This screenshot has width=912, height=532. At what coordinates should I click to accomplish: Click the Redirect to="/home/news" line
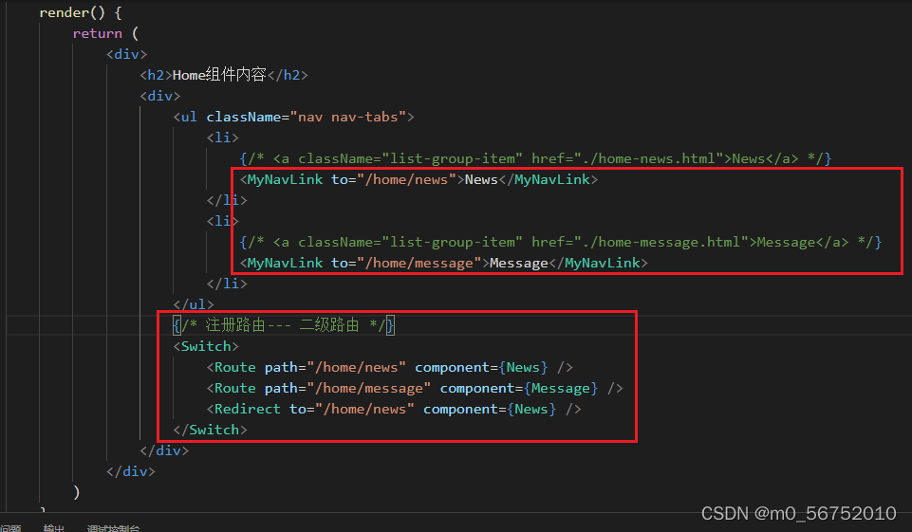tap(394, 410)
